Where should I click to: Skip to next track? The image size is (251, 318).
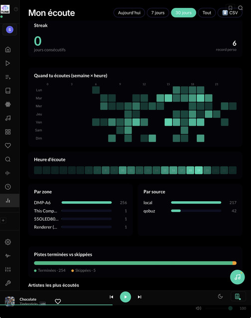(139, 297)
